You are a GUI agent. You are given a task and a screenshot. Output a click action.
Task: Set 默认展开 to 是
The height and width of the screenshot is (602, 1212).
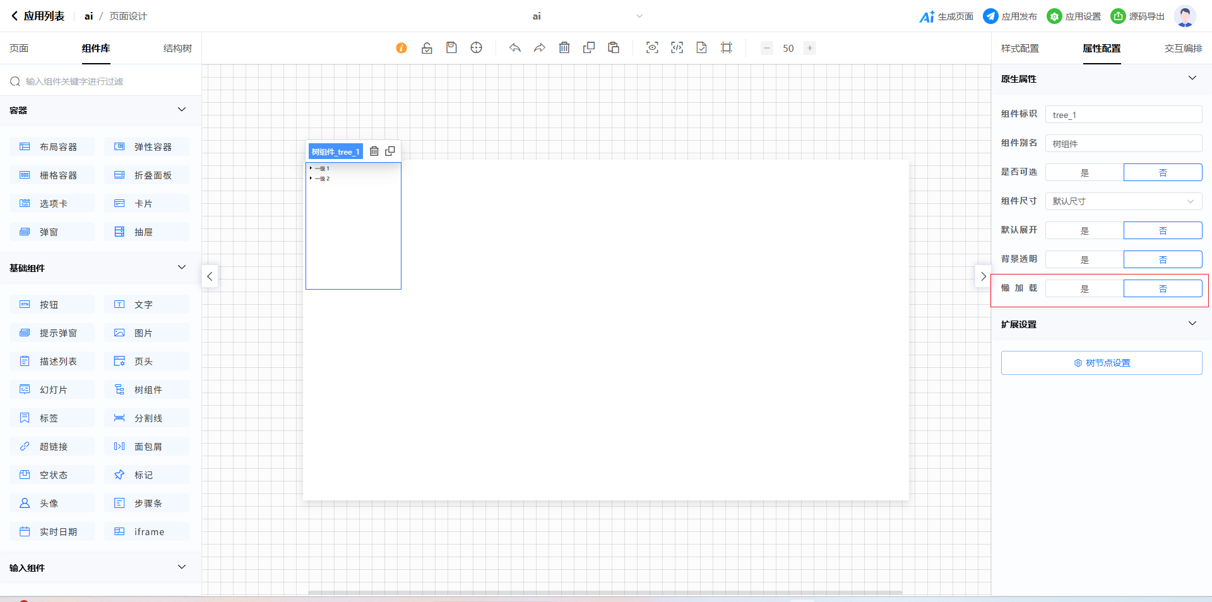[x=1084, y=231]
